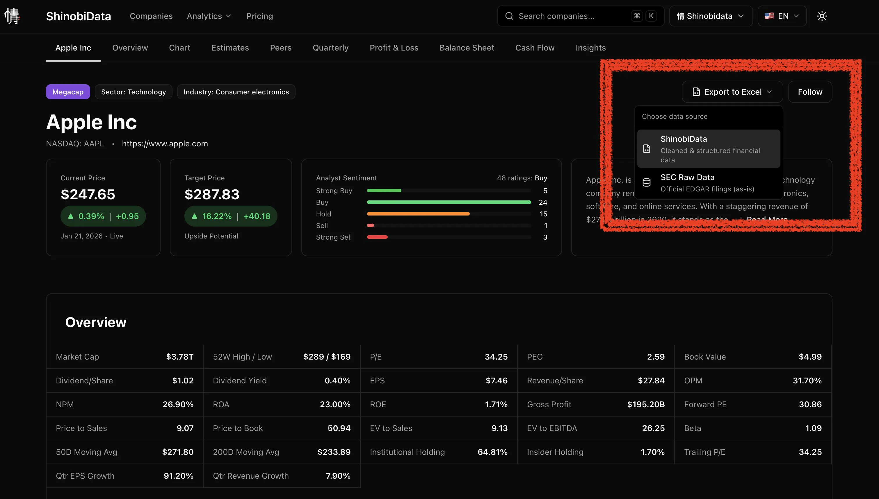This screenshot has height=499, width=879.
Task: Expand the Analytics menu chevron
Action: (x=229, y=16)
